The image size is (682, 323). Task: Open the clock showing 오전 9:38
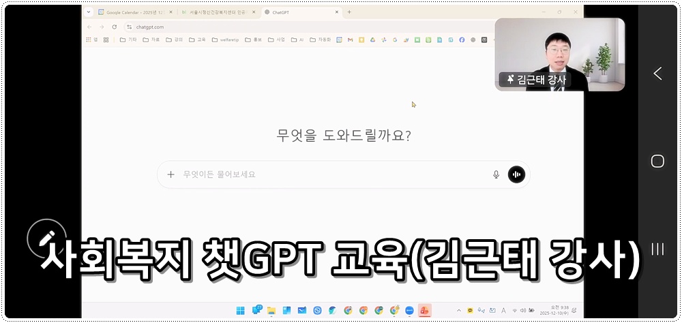click(x=554, y=310)
